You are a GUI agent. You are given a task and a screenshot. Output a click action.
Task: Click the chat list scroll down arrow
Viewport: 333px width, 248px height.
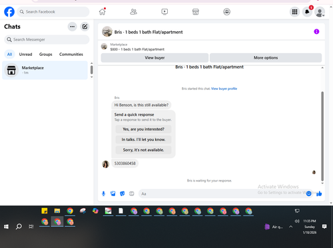tap(92, 77)
